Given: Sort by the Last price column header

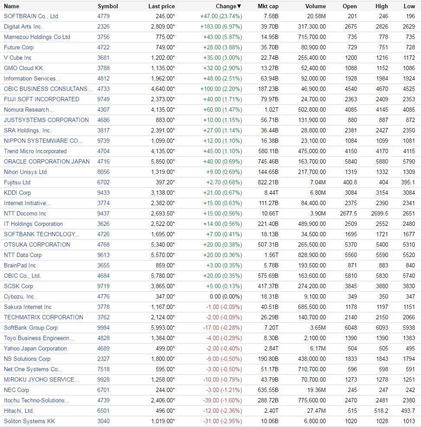Looking at the screenshot, I should click(161, 6).
